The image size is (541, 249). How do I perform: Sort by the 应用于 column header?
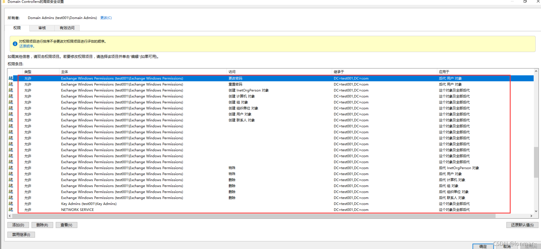pos(485,72)
